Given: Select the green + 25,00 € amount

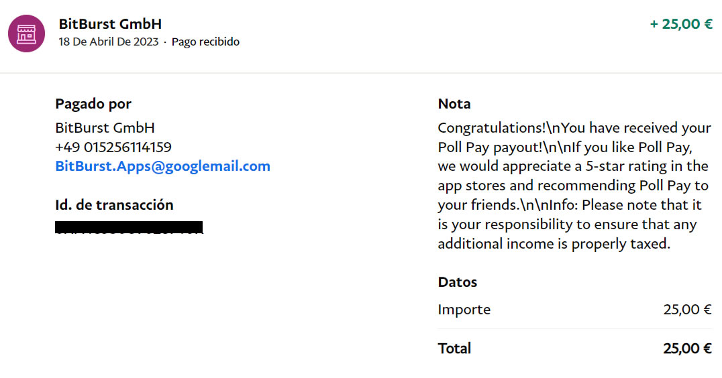Looking at the screenshot, I should 680,24.
